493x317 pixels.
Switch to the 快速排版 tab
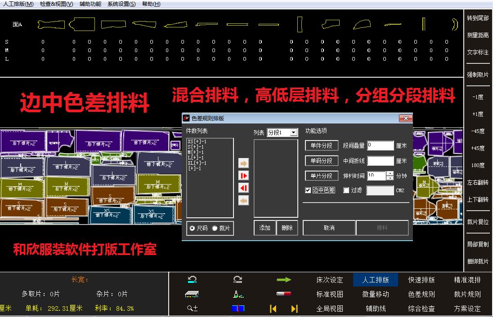[421, 279]
